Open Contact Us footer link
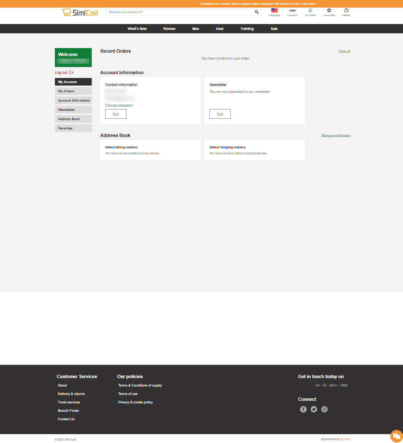 tap(66, 419)
